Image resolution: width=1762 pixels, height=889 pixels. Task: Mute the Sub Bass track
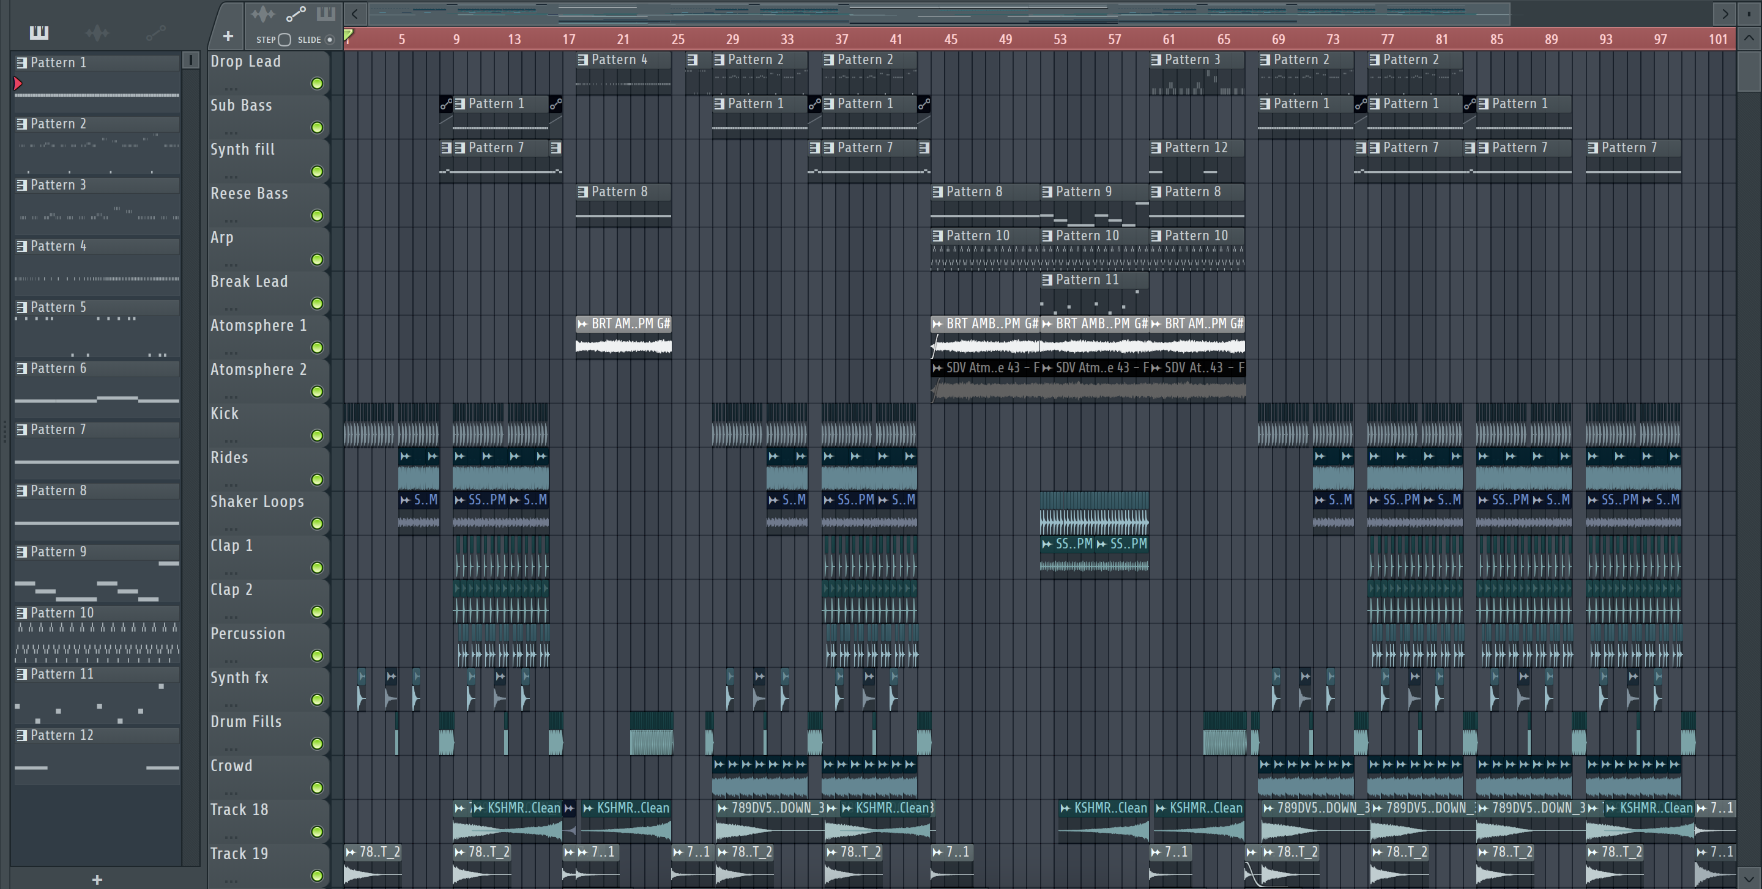click(318, 128)
